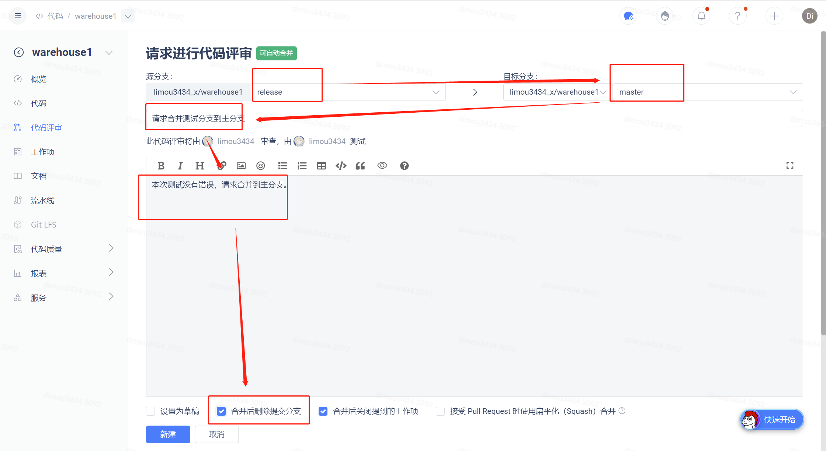This screenshot has width=826, height=451.
Task: Insert an image via editor toolbar
Action: 241,166
